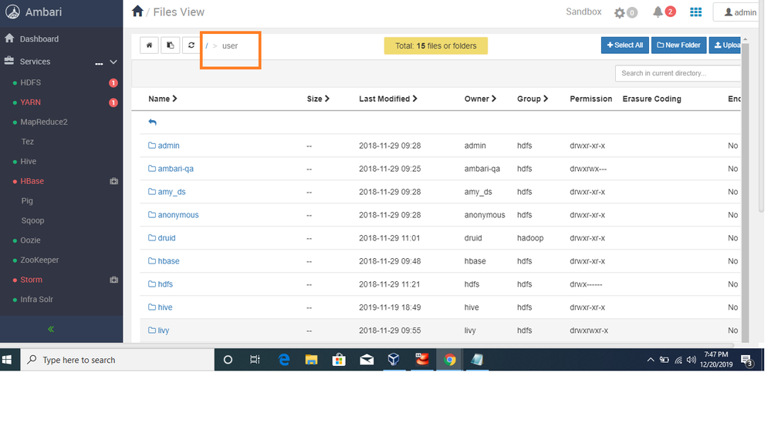Click the Storm maintenance mode icon

pos(113,280)
